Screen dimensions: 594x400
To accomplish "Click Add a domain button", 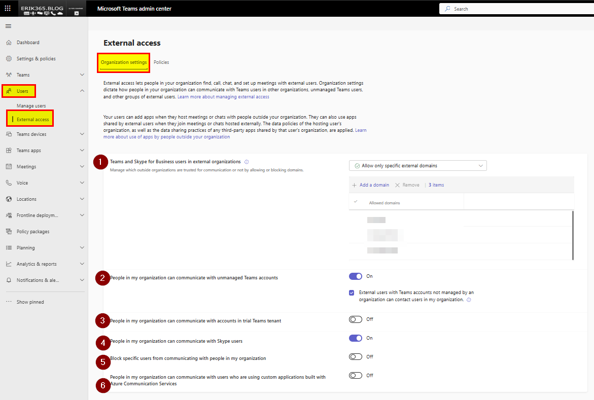I will click(x=371, y=185).
